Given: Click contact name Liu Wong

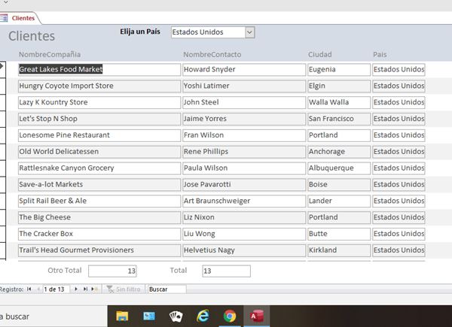Looking at the screenshot, I should point(244,234).
